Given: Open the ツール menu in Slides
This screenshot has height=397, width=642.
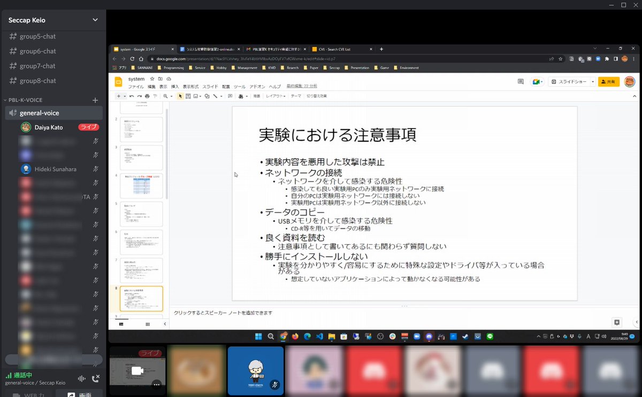Looking at the screenshot, I should pos(240,86).
